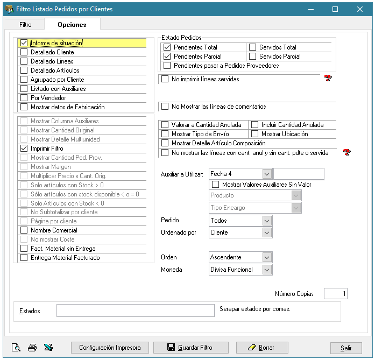This screenshot has height=360, width=375.
Task: Close the Filtro Listado Pedidos window
Action: pyautogui.click(x=360, y=9)
